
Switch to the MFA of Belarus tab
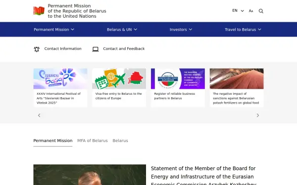[x=93, y=141]
